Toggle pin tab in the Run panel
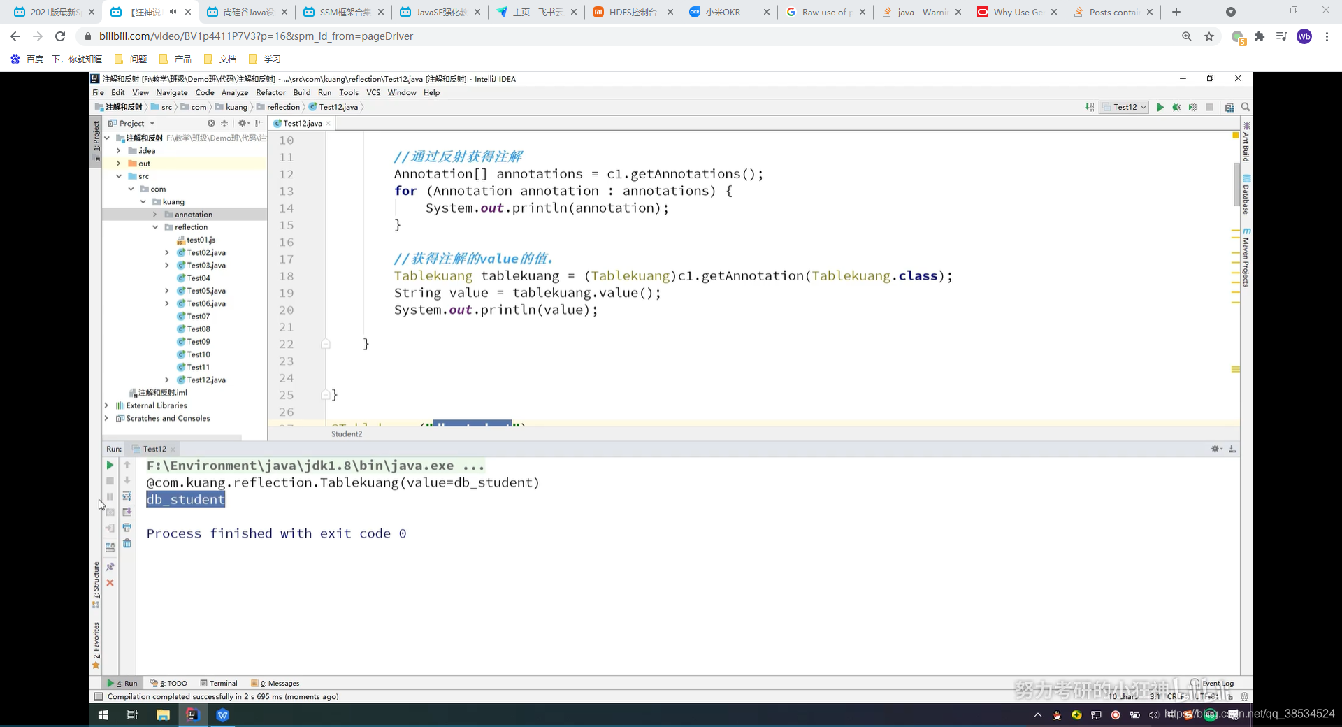Viewport: 1342px width, 727px height. coord(110,567)
